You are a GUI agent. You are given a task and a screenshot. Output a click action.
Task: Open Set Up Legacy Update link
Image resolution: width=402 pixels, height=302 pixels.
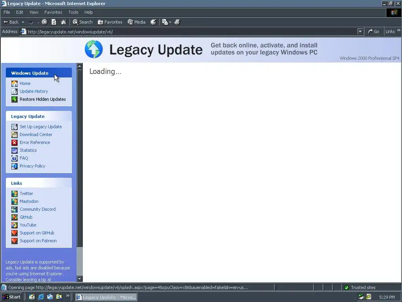41,127
